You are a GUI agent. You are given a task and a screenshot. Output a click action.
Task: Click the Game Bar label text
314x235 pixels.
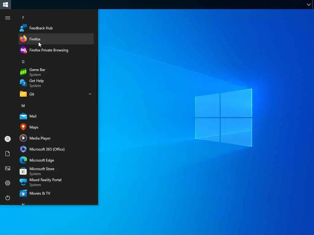point(37,70)
